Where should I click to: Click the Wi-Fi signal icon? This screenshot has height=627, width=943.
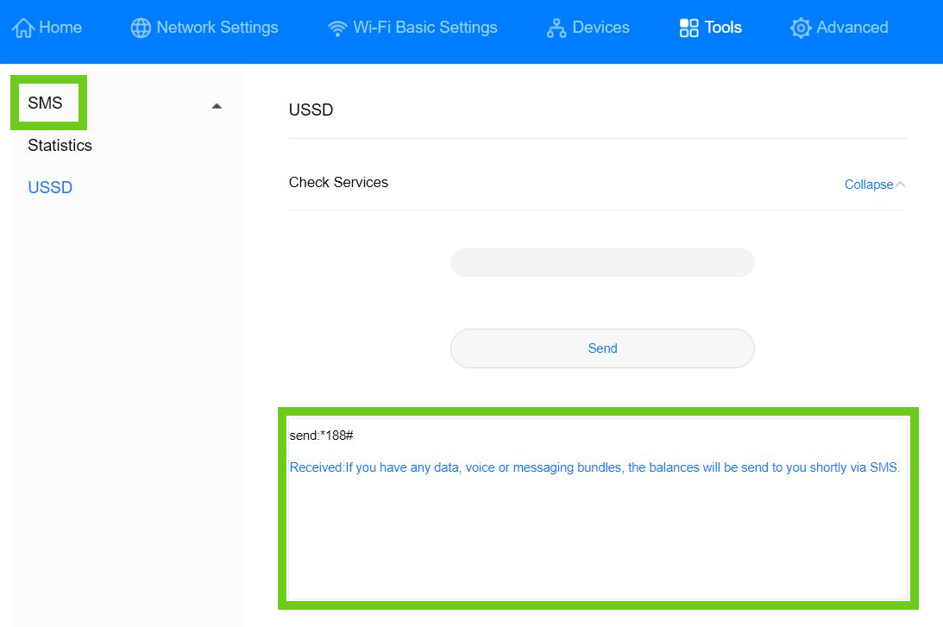(x=337, y=28)
